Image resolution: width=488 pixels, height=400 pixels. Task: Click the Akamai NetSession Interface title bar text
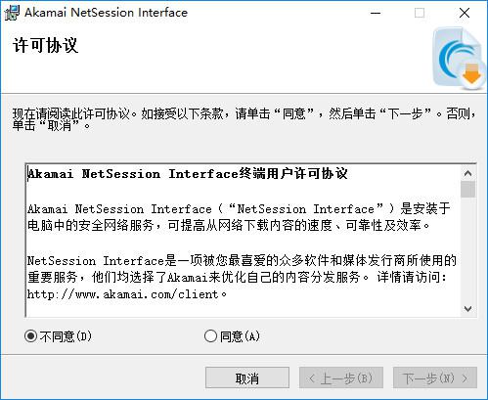pos(107,13)
